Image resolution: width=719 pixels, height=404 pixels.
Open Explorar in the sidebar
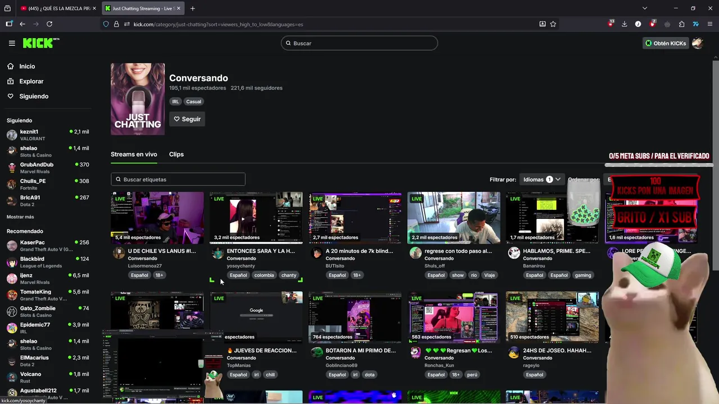(31, 81)
